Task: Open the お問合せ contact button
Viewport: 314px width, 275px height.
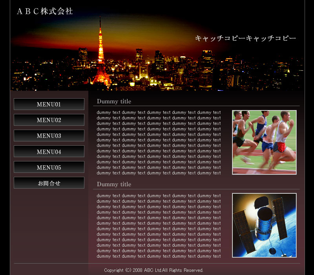Action: (x=49, y=183)
